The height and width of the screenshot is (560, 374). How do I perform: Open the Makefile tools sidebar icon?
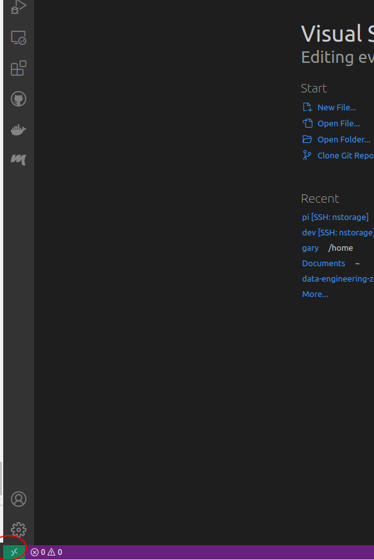click(18, 159)
